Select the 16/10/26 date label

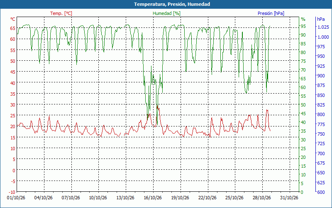tap(153, 198)
